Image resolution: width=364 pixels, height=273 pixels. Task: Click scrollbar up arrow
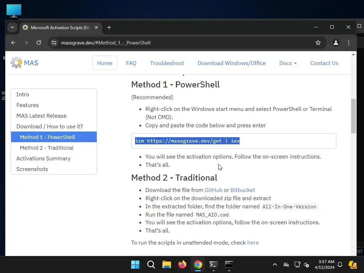(353, 54)
